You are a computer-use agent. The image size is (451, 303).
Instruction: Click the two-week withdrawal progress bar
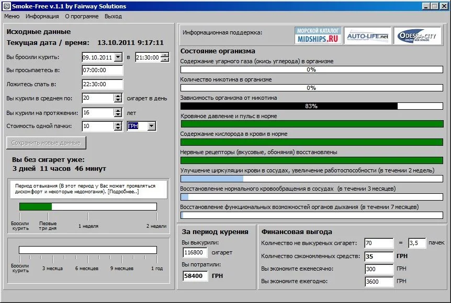(x=88, y=207)
